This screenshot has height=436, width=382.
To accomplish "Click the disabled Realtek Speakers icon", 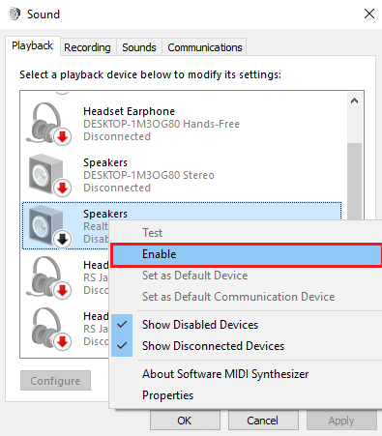I will coord(48,226).
